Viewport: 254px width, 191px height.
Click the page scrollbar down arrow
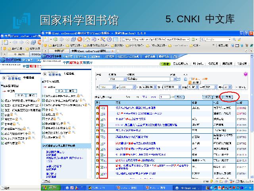point(252,177)
